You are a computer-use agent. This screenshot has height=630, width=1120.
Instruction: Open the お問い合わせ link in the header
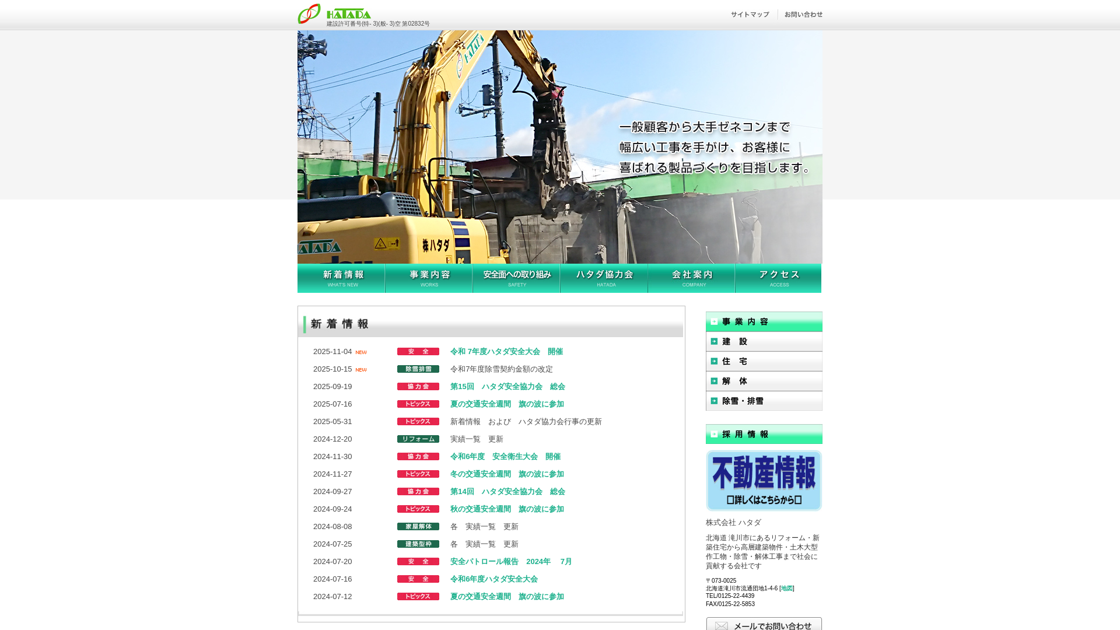tap(803, 15)
